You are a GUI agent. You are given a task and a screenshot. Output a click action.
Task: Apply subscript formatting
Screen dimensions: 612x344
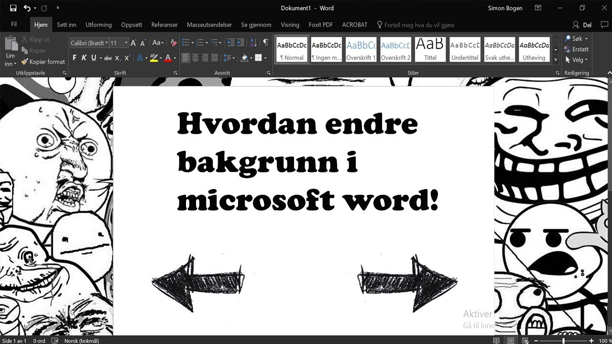click(x=118, y=58)
